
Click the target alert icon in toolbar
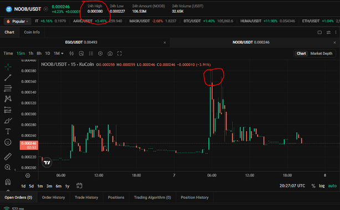click(x=100, y=54)
